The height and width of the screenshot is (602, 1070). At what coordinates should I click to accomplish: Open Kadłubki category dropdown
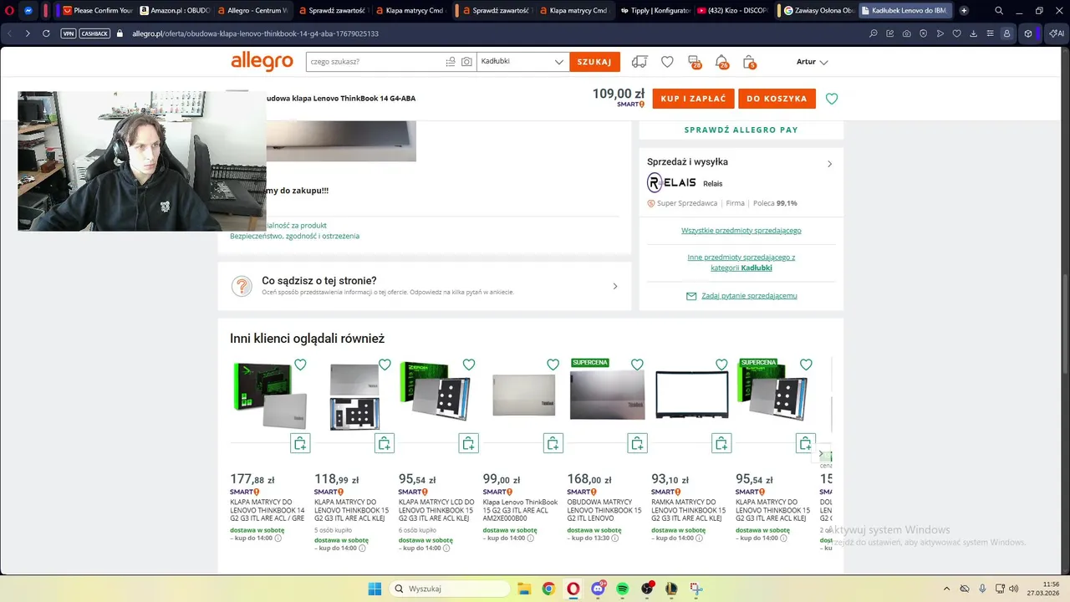(522, 62)
